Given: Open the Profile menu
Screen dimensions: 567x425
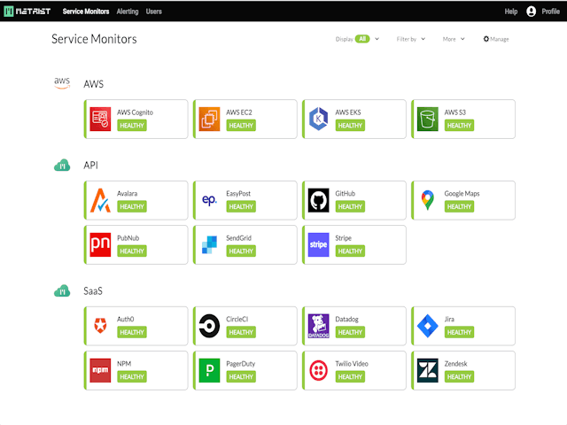Looking at the screenshot, I should 550,12.
